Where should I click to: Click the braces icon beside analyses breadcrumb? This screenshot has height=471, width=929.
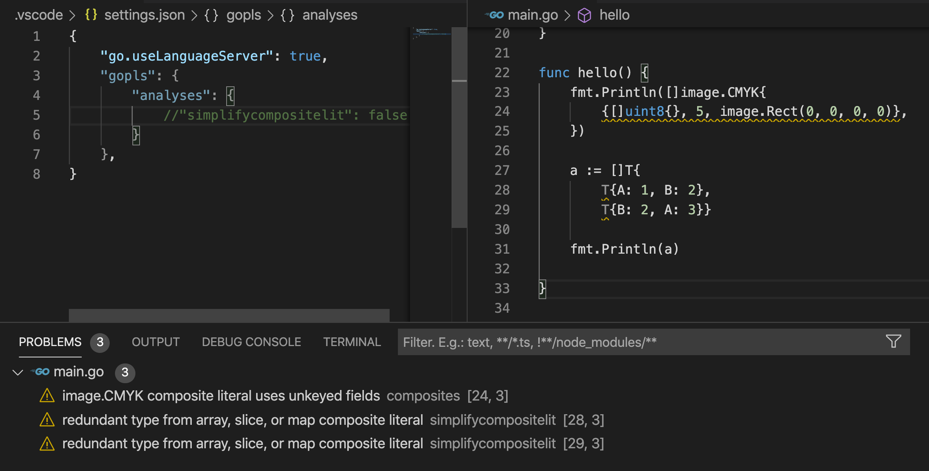click(x=287, y=16)
